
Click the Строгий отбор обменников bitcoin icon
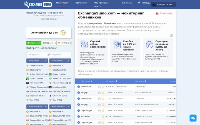tap(84, 44)
